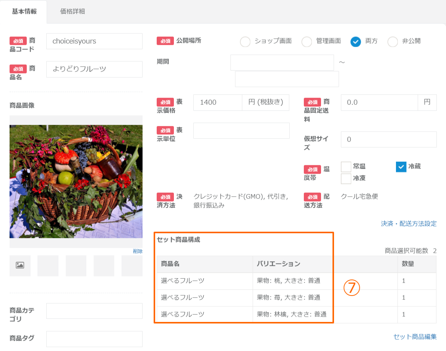Click 削除 under the product image
446x351 pixels.
tap(138, 251)
